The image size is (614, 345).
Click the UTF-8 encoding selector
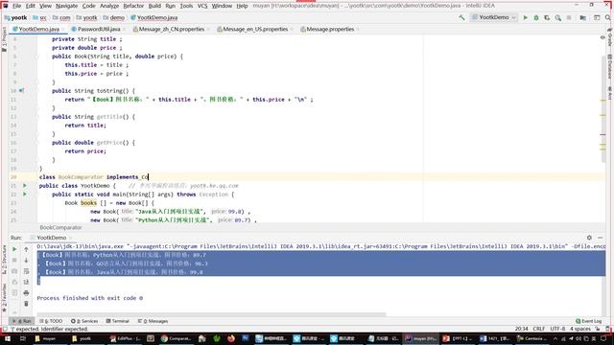(557, 329)
